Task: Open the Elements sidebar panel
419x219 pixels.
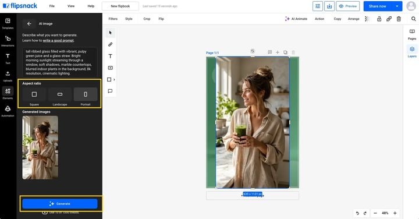Action: pyautogui.click(x=8, y=94)
